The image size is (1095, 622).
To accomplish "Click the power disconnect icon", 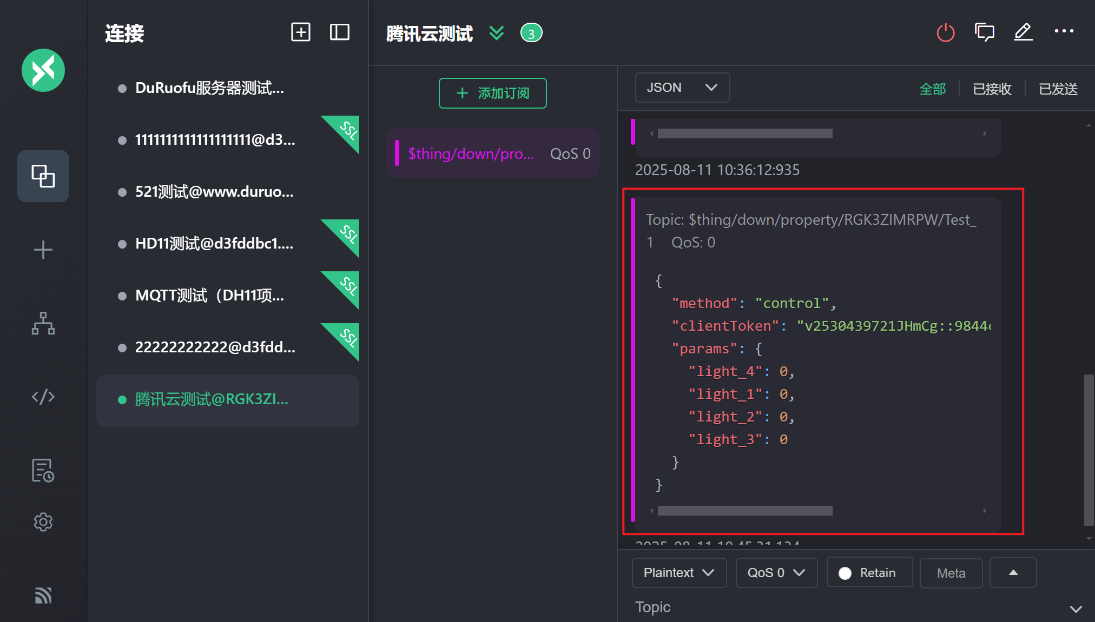I will point(945,32).
